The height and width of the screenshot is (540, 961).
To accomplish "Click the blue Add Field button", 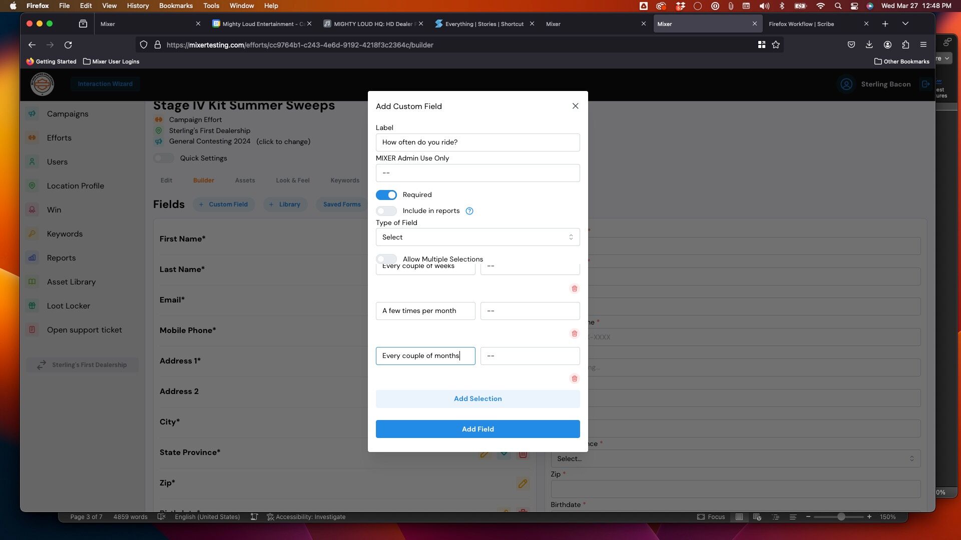I will pos(477,429).
